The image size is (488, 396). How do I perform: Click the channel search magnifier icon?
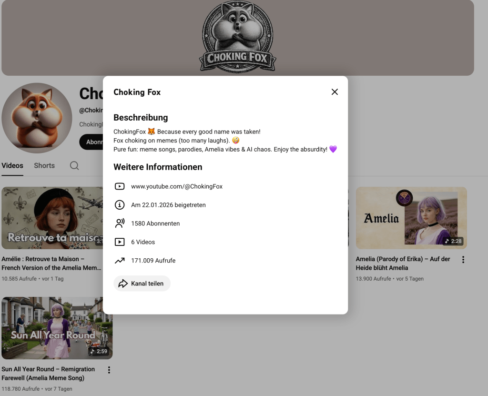[x=74, y=166]
